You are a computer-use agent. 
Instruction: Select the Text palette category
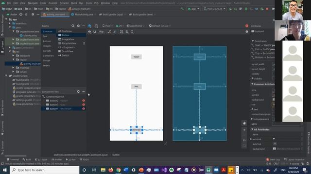(x=45, y=36)
